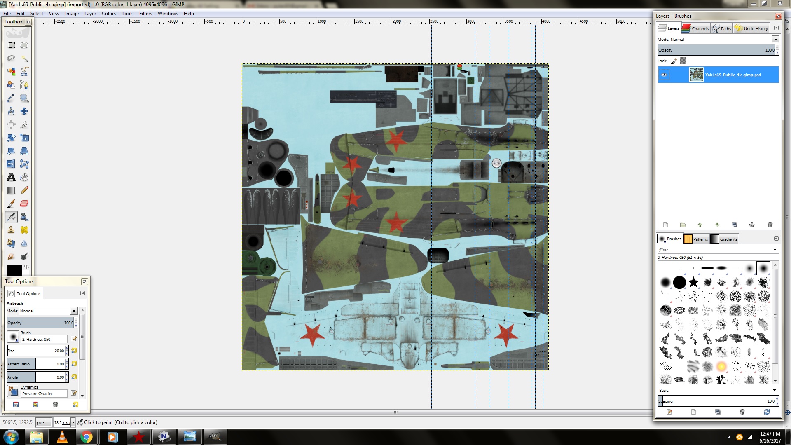The image size is (791, 445).
Task: Select the Zoom magnifier tool
Action: point(24,98)
